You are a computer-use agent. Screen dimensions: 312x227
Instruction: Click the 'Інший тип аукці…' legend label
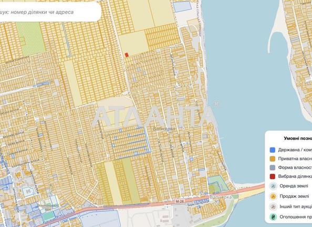click(x=296, y=207)
